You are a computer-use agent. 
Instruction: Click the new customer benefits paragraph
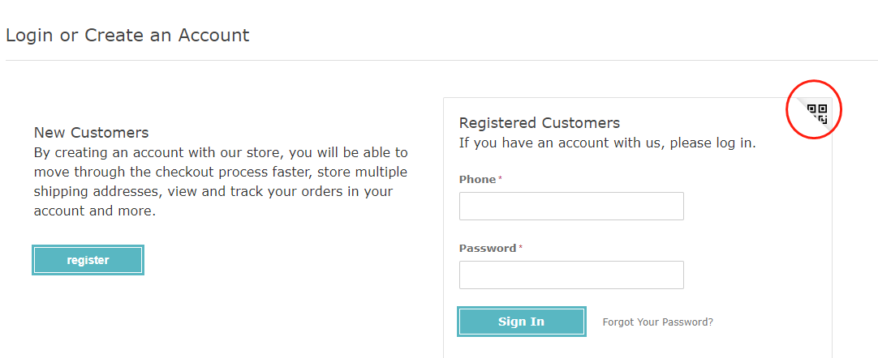tap(221, 181)
